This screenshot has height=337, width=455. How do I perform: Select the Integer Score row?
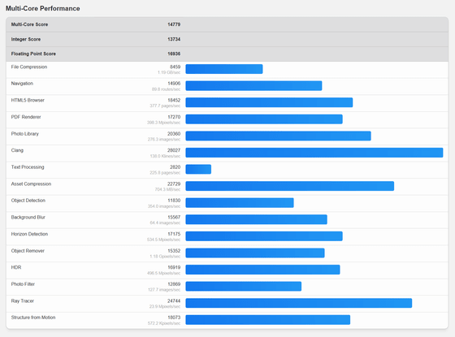click(227, 39)
